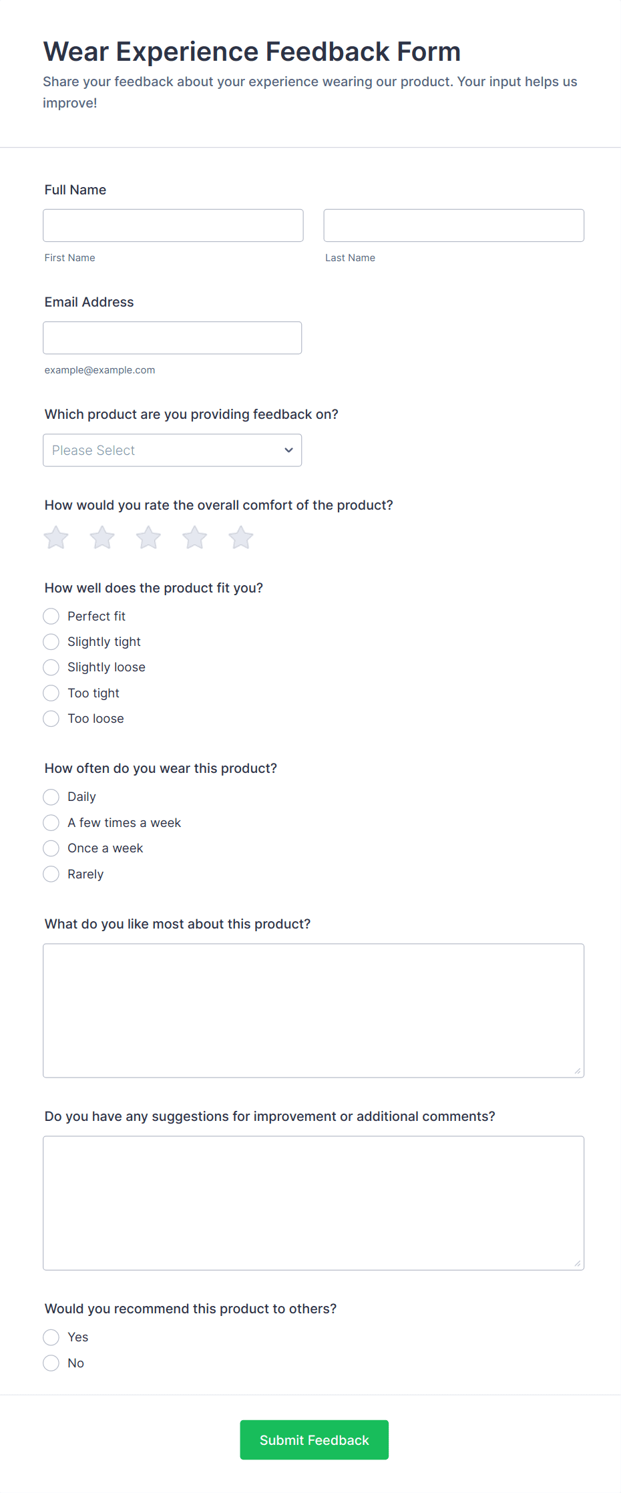Click the Submit Feedback button
621x1493 pixels.
point(314,1440)
